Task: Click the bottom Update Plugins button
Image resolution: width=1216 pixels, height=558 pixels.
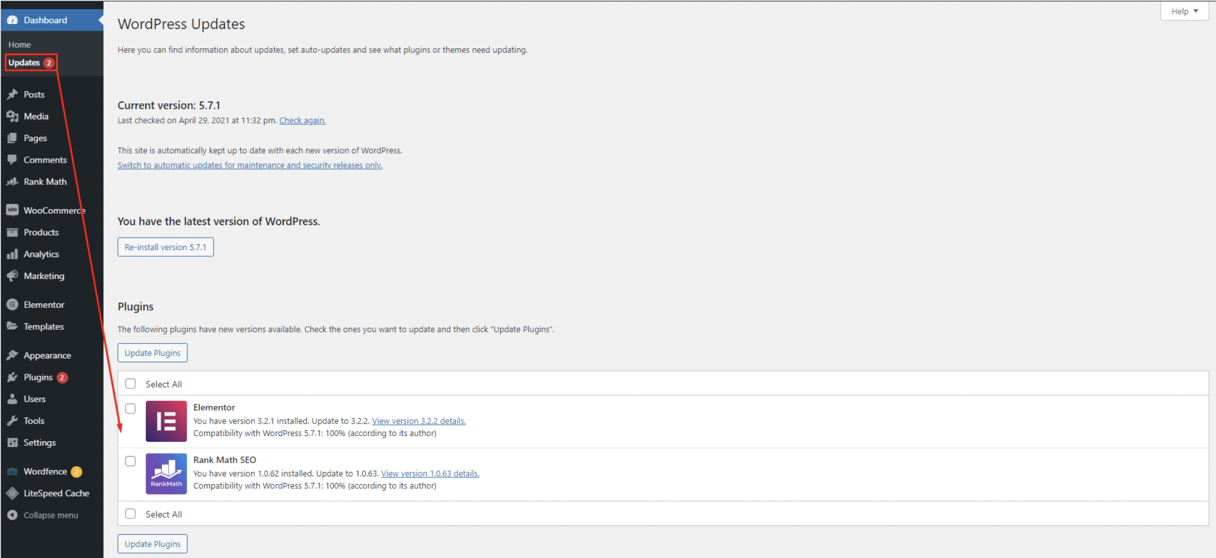Action: click(x=153, y=544)
